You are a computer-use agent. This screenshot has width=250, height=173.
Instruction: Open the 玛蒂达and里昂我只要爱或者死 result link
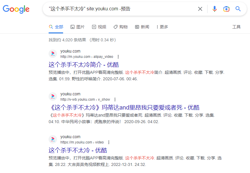click(124, 107)
